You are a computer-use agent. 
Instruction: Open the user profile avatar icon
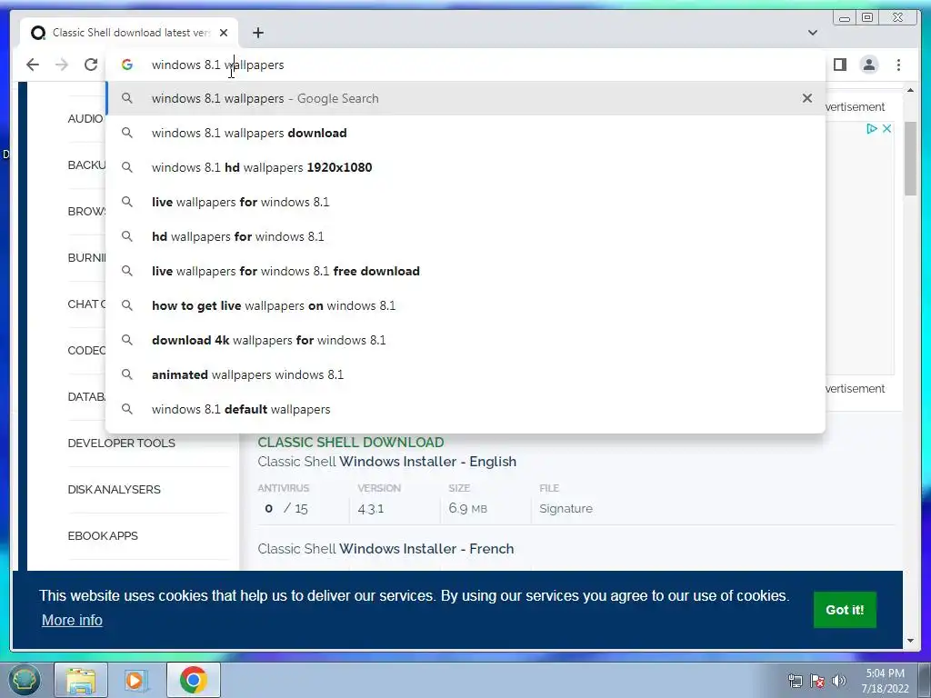[868, 65]
